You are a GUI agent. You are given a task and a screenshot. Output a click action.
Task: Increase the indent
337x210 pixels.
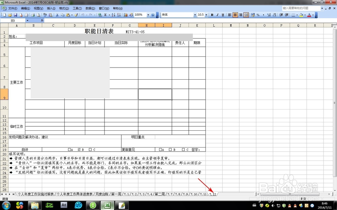coord(286,15)
